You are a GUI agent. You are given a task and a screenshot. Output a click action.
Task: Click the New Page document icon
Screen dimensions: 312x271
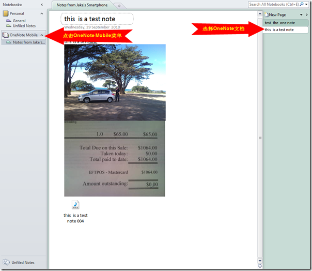point(267,14)
